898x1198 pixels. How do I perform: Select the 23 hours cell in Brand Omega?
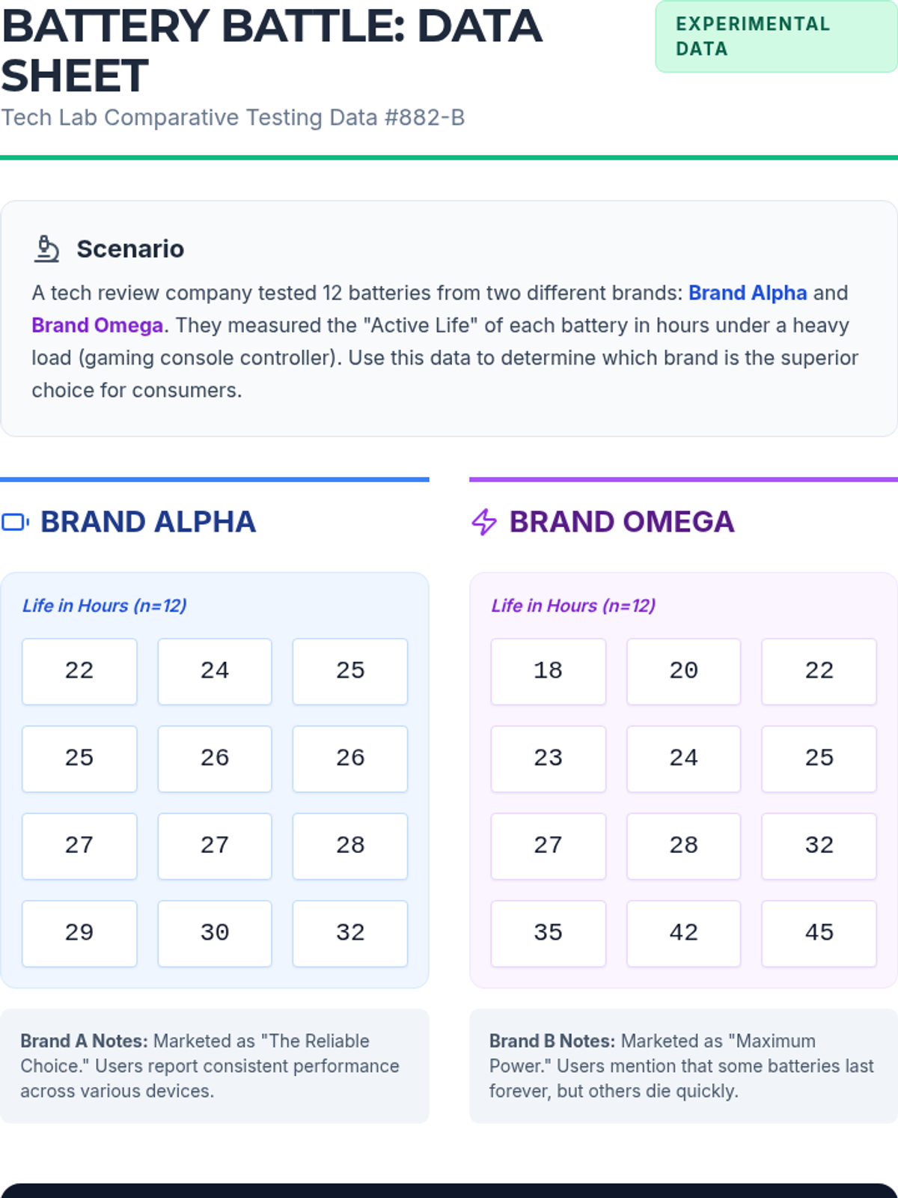click(x=548, y=758)
